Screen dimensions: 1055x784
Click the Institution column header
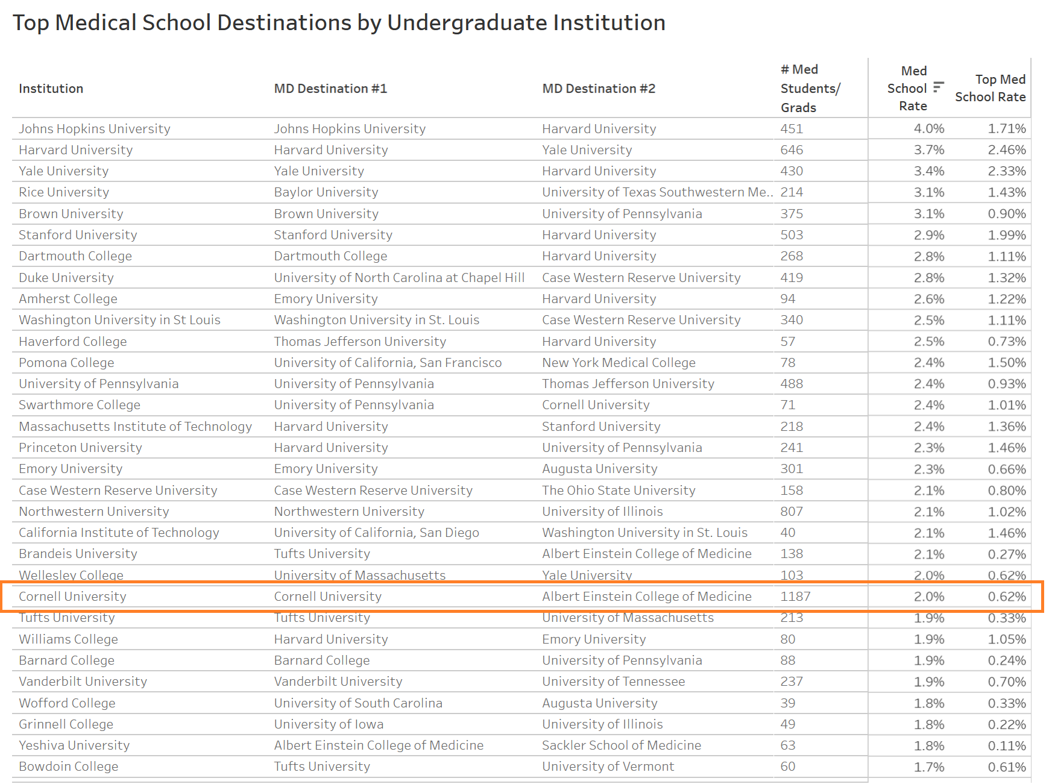pos(51,89)
